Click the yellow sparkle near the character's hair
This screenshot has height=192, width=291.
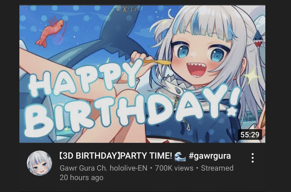(x=251, y=75)
